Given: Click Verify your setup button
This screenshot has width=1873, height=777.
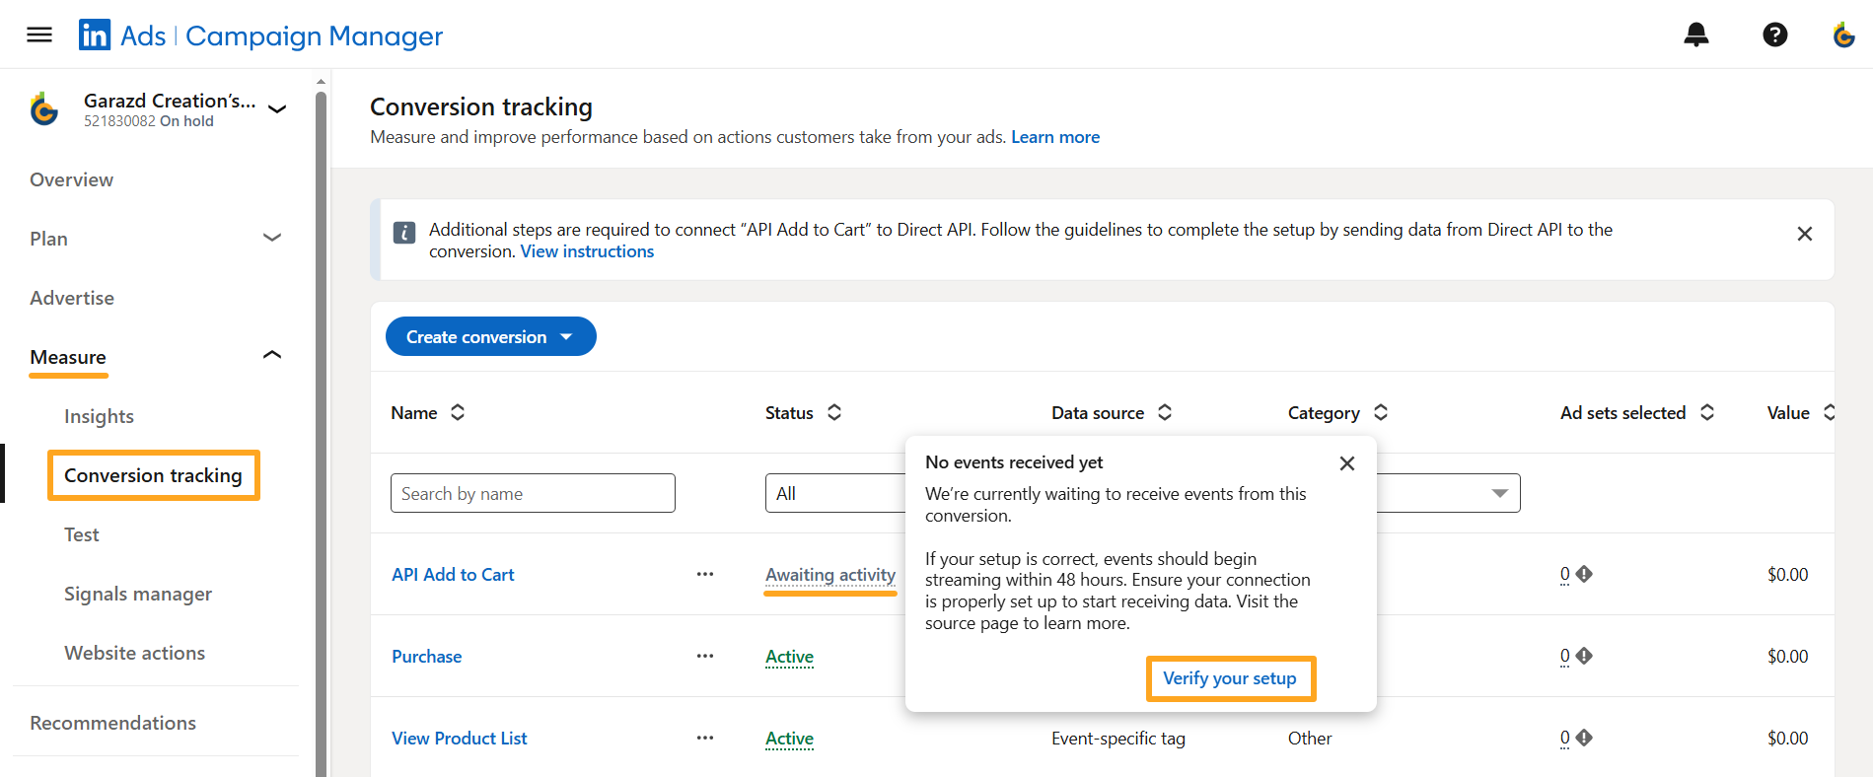Looking at the screenshot, I should pos(1230,678).
